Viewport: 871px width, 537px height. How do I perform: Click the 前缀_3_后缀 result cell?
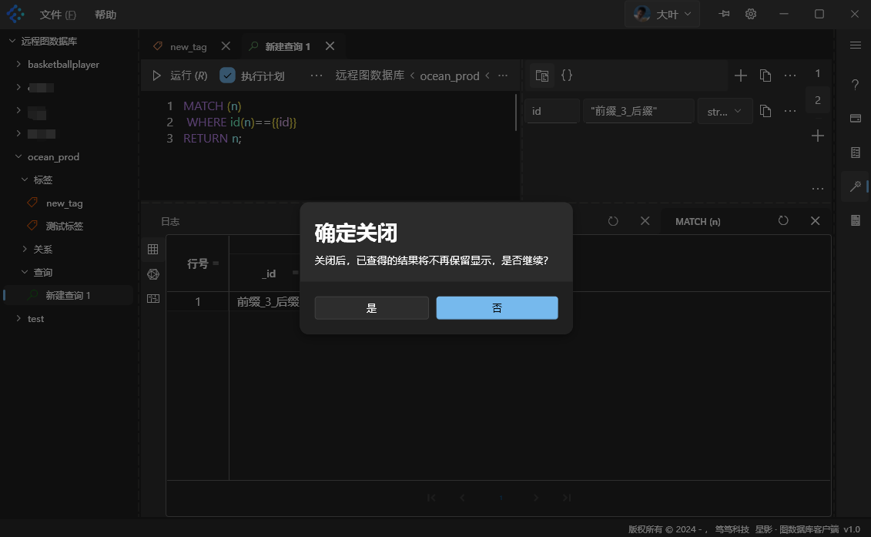point(268,302)
